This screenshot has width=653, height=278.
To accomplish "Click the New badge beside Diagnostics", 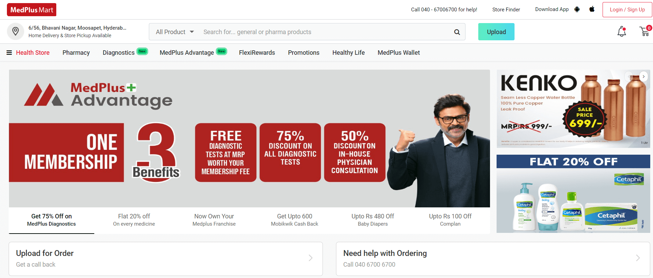I will click(x=142, y=51).
